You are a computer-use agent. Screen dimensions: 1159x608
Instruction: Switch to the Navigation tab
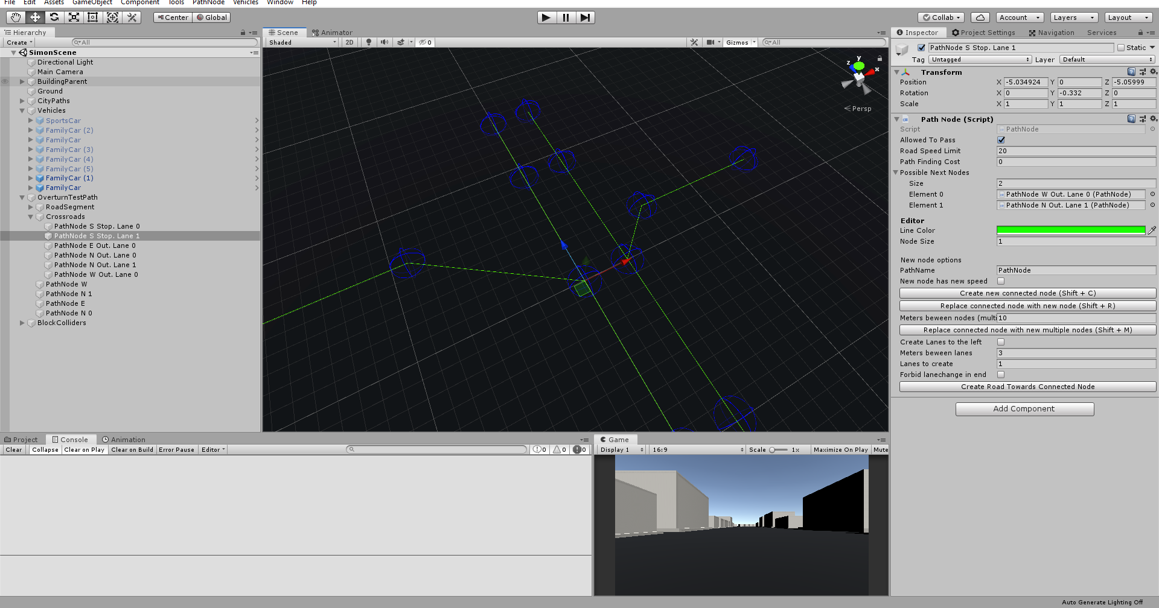tap(1052, 33)
